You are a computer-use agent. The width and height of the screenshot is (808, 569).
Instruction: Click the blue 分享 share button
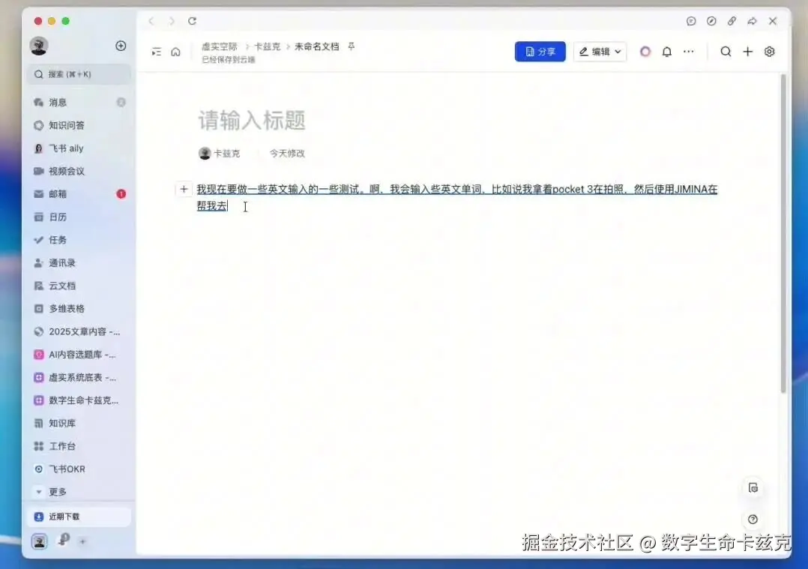[540, 52]
